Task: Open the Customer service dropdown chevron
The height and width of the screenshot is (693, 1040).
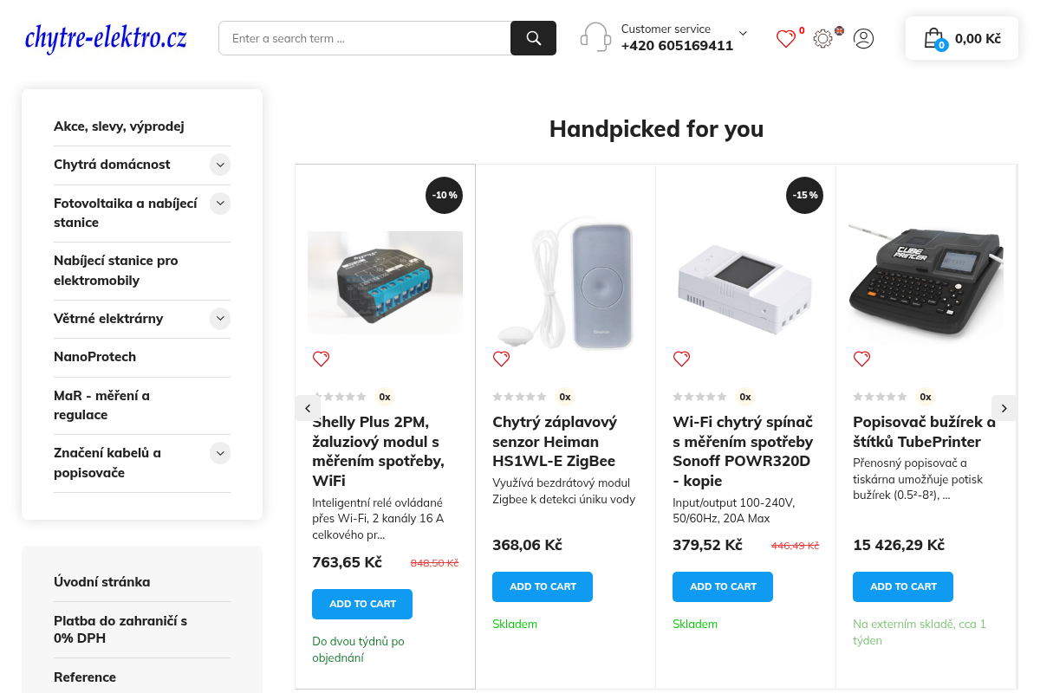Action: (743, 33)
